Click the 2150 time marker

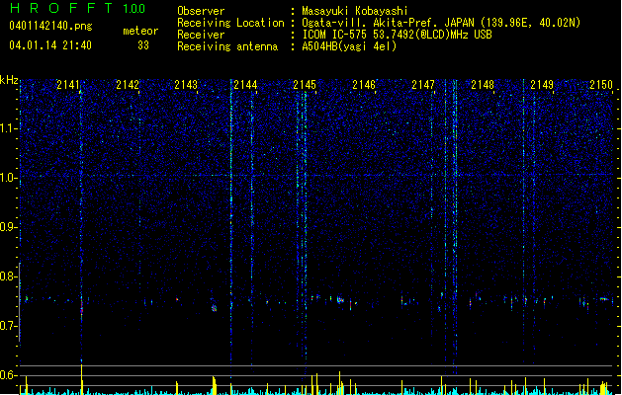coord(601,85)
